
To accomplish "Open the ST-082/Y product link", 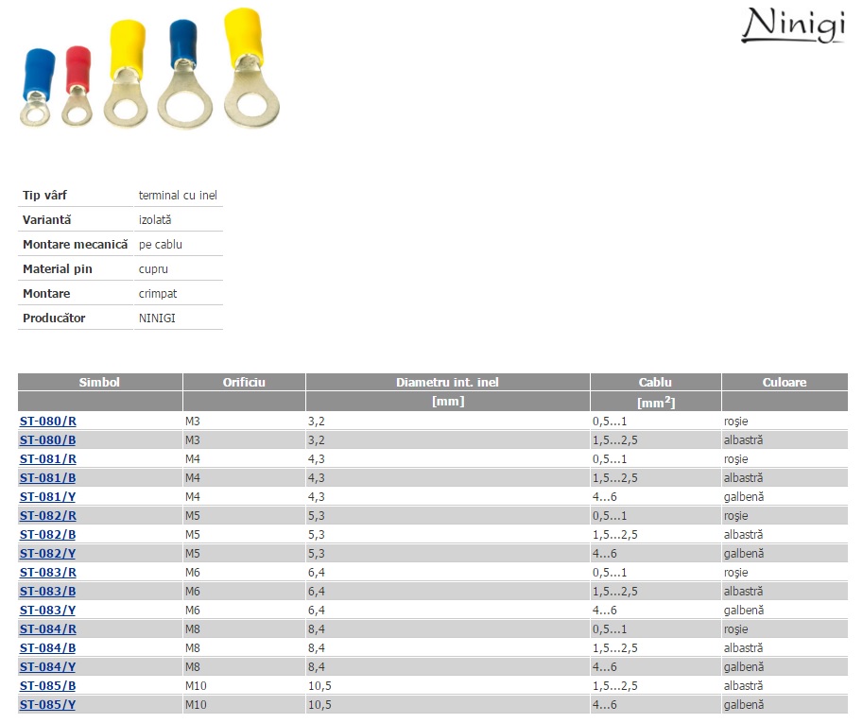I will tap(48, 554).
